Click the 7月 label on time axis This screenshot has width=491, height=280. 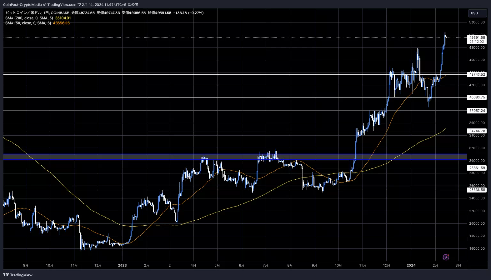point(265,265)
